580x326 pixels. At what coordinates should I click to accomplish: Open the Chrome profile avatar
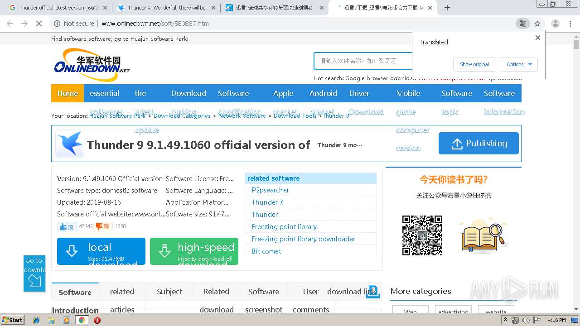pos(555,24)
